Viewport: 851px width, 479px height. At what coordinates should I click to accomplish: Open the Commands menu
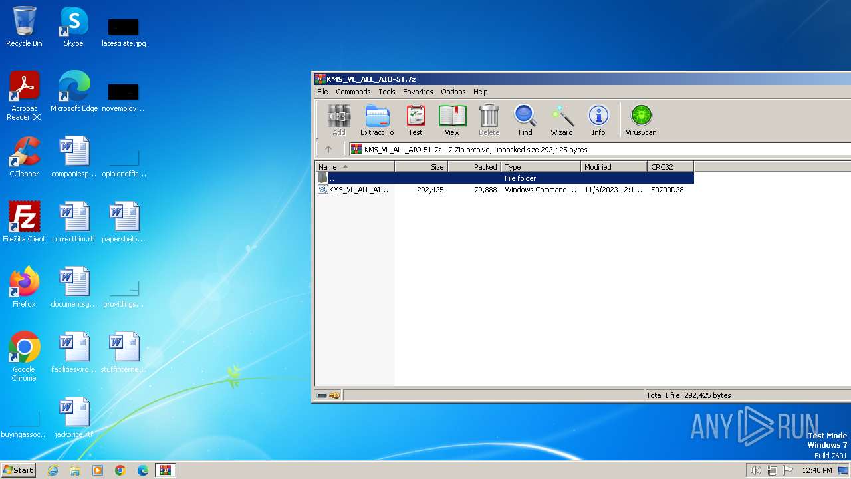click(x=353, y=92)
